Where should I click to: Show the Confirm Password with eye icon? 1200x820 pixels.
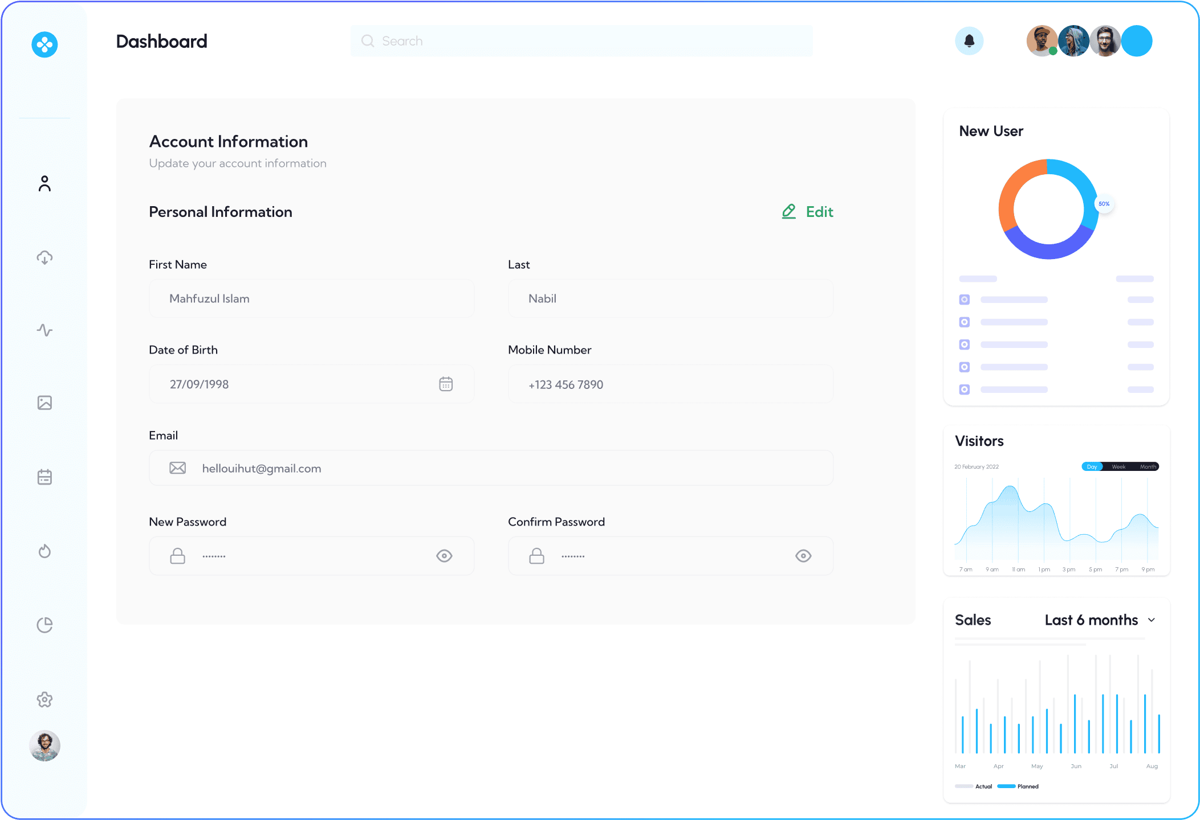click(803, 556)
